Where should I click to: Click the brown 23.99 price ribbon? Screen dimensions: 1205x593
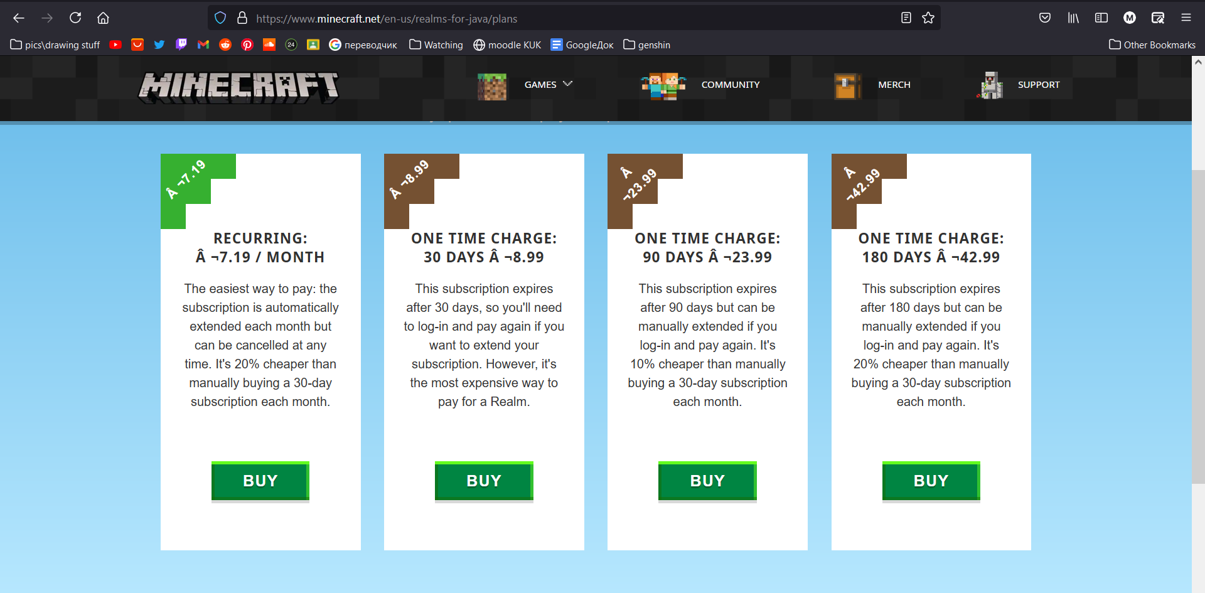633,179
